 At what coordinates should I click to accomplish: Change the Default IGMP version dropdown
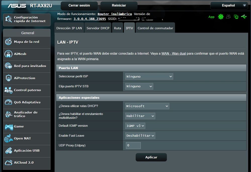135,126
